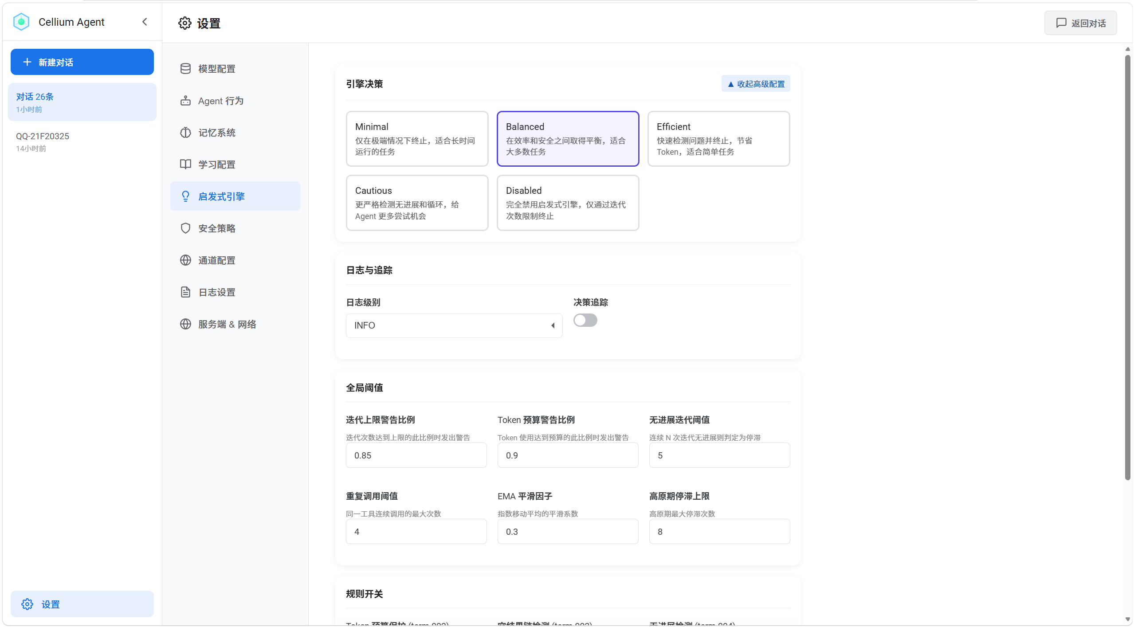This screenshot has width=1134, height=627.
Task: Click the brain icon for 记忆系统
Action: [185, 133]
